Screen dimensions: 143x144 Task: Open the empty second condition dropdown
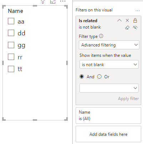click(x=109, y=88)
